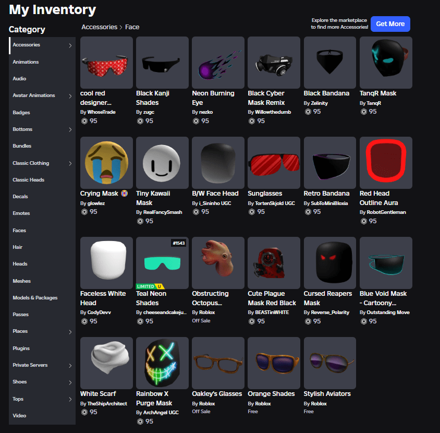Click the Robux icon under Sunglasses
Screen dimensions: 440x433
point(253,212)
